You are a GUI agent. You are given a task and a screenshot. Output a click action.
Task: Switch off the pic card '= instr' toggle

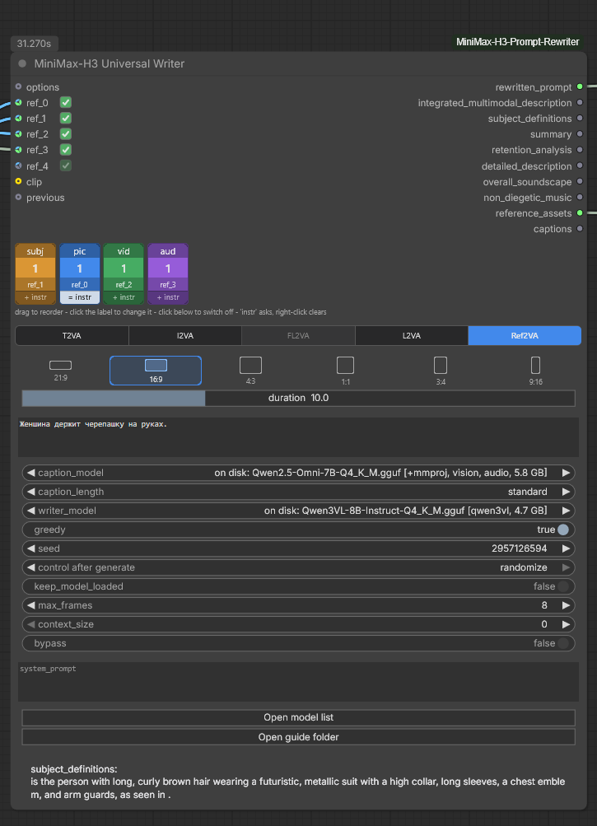click(x=80, y=297)
